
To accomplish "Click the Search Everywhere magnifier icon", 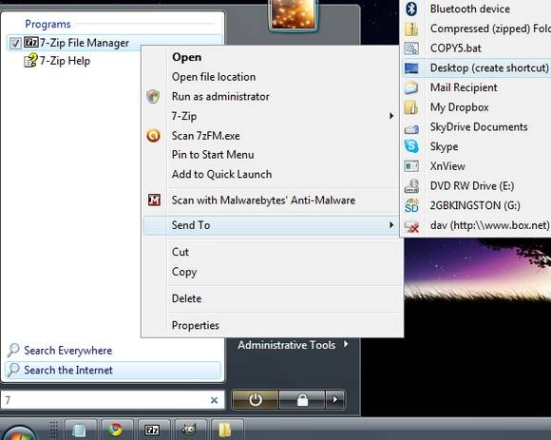I will [x=13, y=350].
